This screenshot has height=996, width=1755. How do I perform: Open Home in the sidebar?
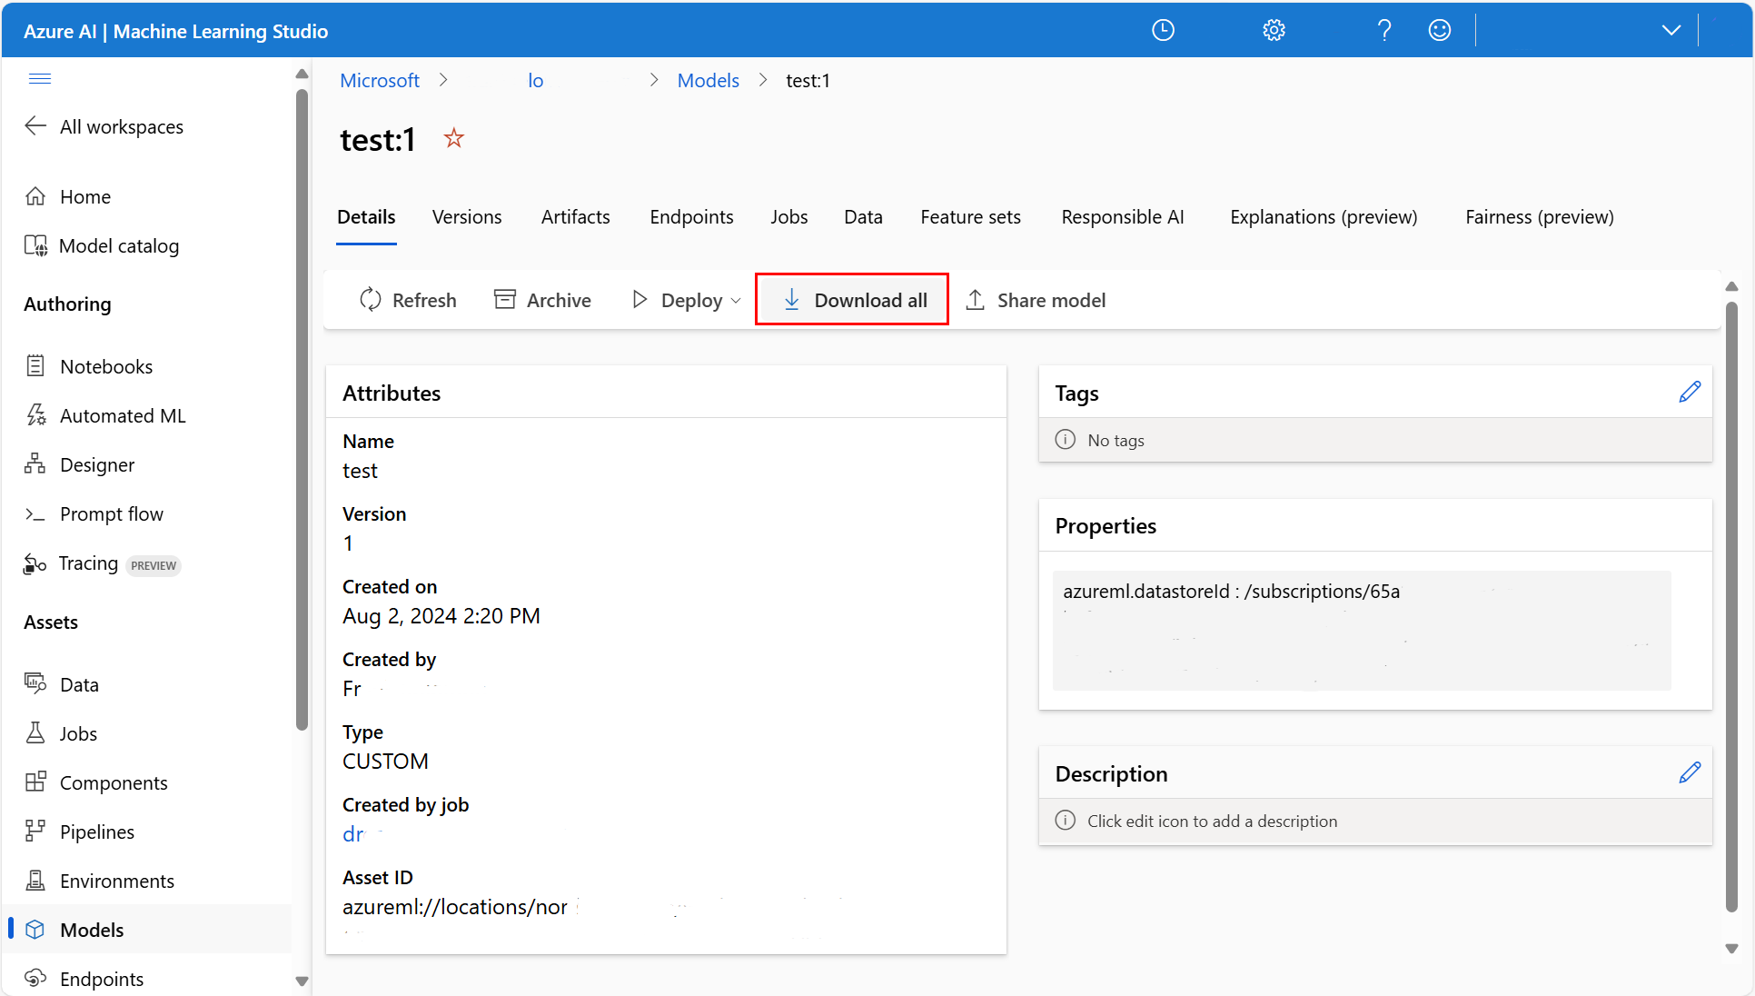(68, 196)
